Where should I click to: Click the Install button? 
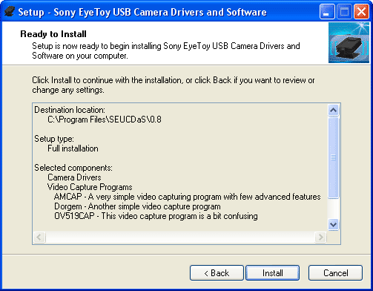(272, 273)
